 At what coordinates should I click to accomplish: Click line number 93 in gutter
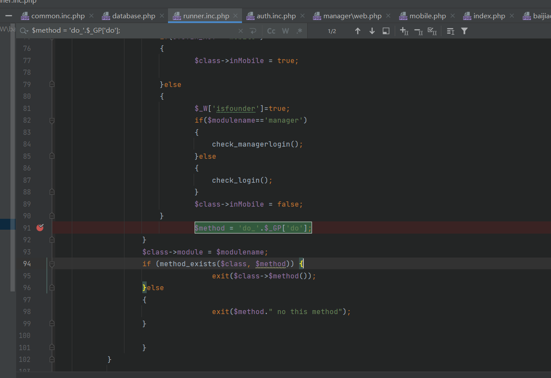point(27,252)
